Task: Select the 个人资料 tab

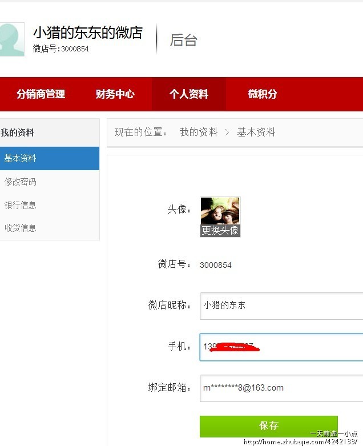Action: click(x=189, y=94)
